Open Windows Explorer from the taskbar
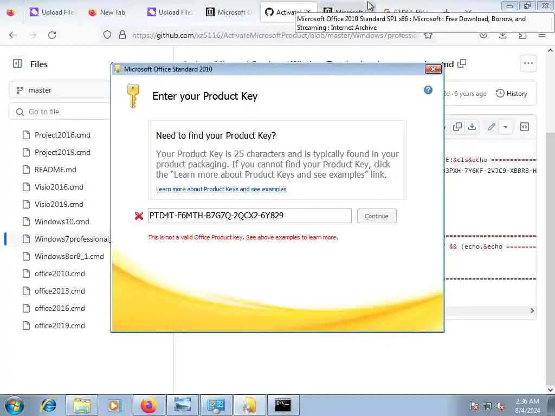555x416 pixels. (82, 405)
